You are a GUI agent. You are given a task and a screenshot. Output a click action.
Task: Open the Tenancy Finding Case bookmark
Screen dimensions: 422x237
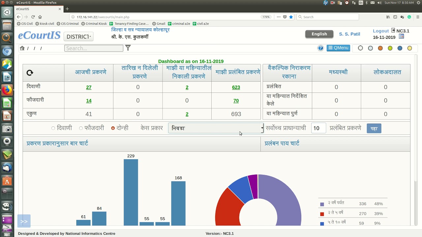pyautogui.click(x=129, y=24)
